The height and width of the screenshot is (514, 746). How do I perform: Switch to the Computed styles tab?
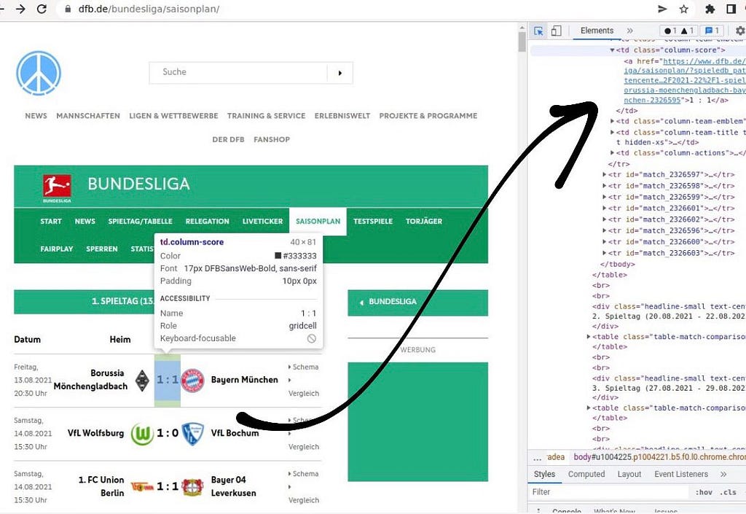click(x=586, y=474)
